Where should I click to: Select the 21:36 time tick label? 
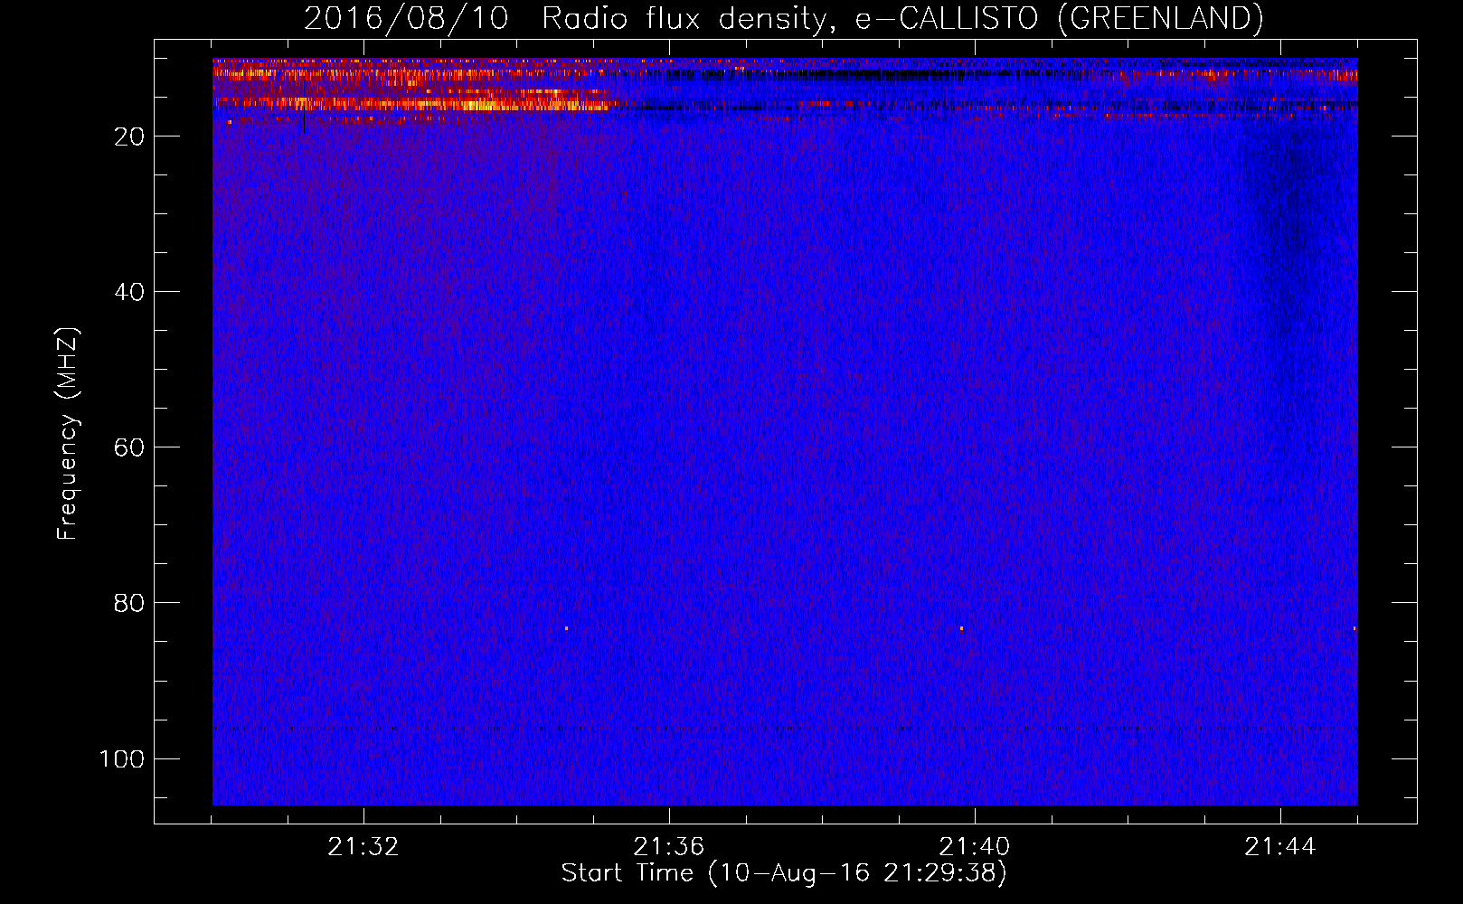pyautogui.click(x=669, y=846)
